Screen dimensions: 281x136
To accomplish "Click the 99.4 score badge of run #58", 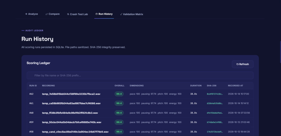I will pos(119,132).
